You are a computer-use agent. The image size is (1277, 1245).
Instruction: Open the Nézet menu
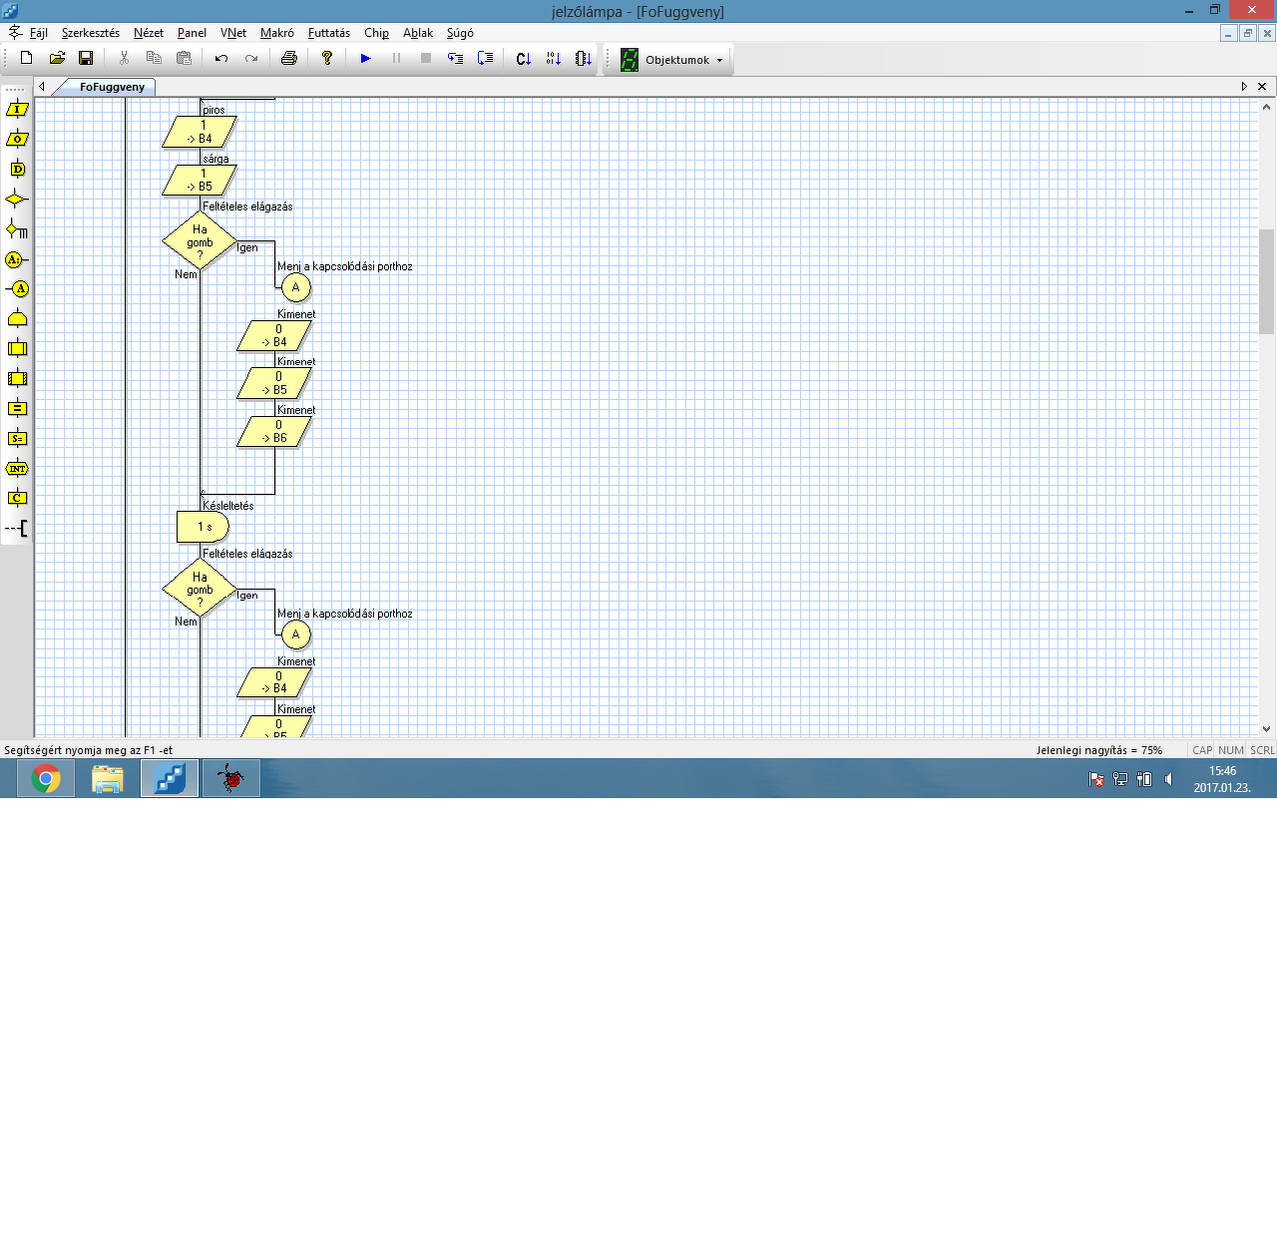(x=149, y=33)
